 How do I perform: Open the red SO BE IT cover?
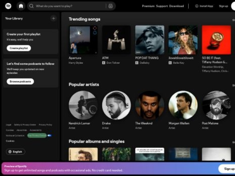click(x=216, y=40)
